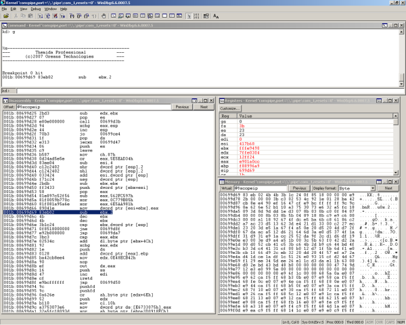Toggle Source Mode On toolbar button
This screenshot has height=325, width=406.
pyautogui.click(x=189, y=16)
